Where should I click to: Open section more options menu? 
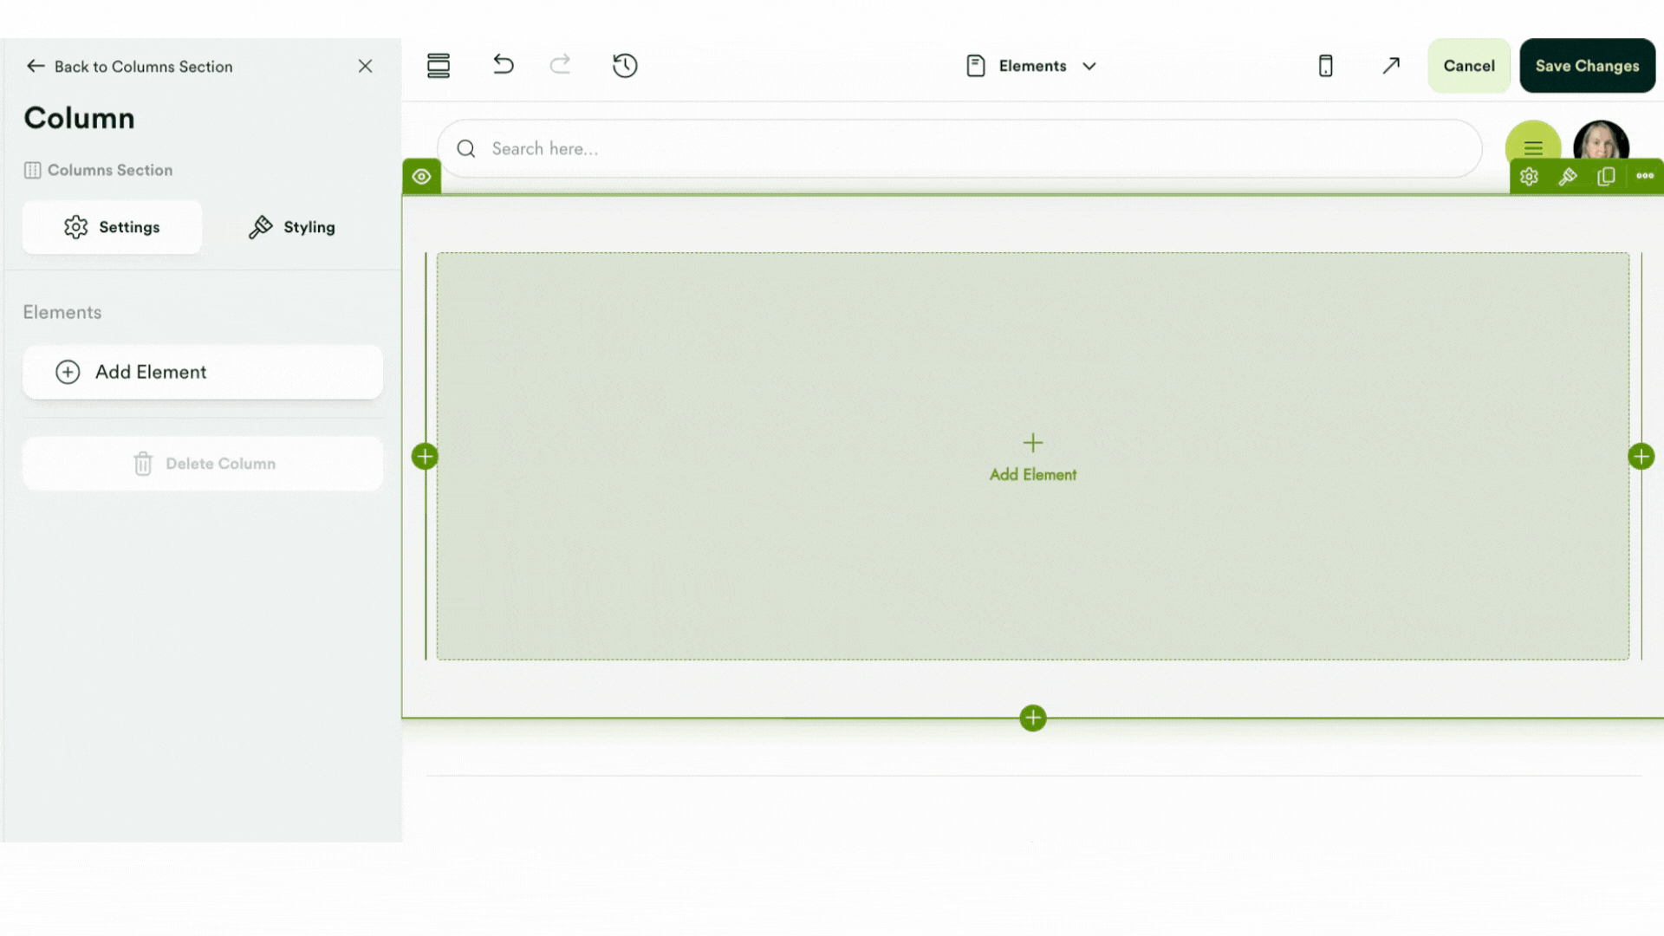point(1645,176)
